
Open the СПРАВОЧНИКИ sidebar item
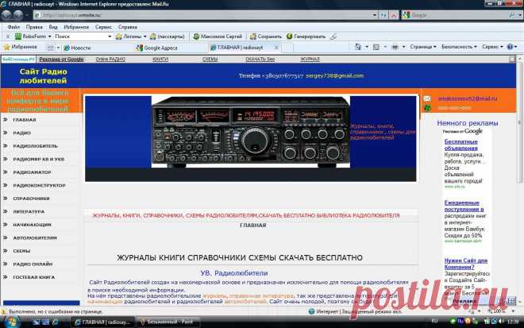point(31,199)
